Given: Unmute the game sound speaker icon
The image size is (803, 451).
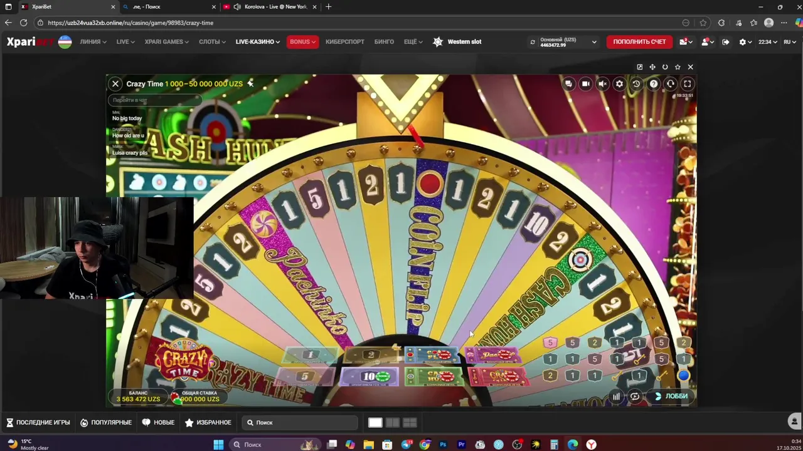Looking at the screenshot, I should pos(602,84).
